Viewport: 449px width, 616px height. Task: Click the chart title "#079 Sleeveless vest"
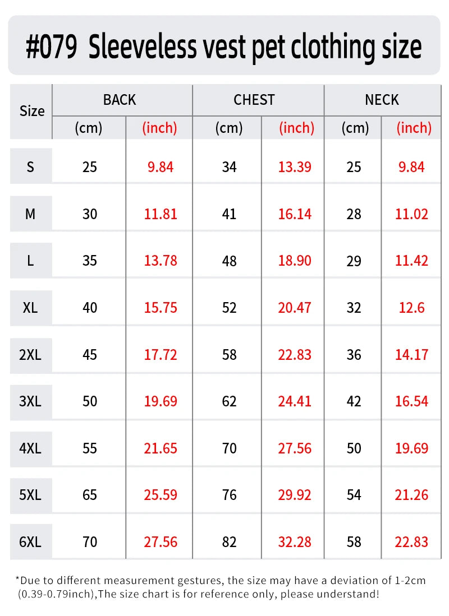pyautogui.click(x=223, y=47)
